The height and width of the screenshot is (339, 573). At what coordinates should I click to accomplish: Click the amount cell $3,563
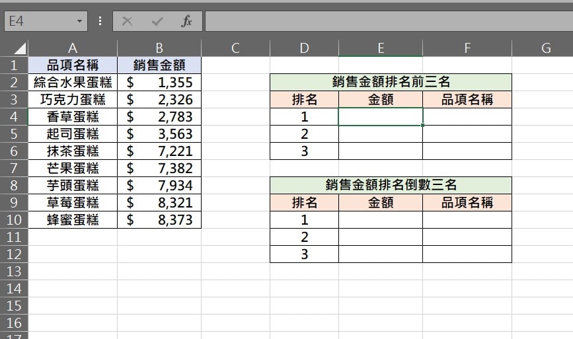click(x=159, y=134)
